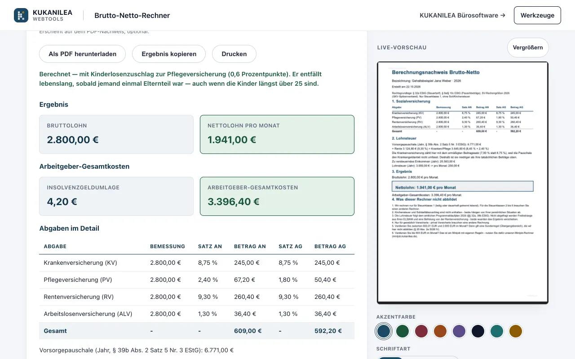Click the BEMESSUNG column header
Image resolution: width=575 pixels, height=359 pixels.
(168, 246)
